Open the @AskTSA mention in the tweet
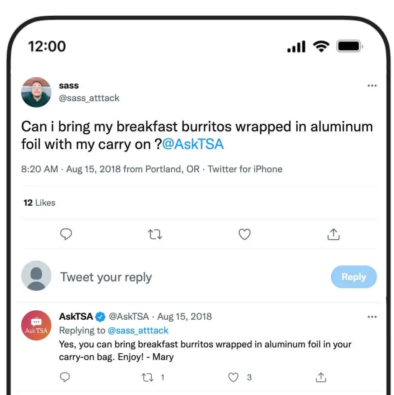The height and width of the screenshot is (395, 394). [193, 144]
